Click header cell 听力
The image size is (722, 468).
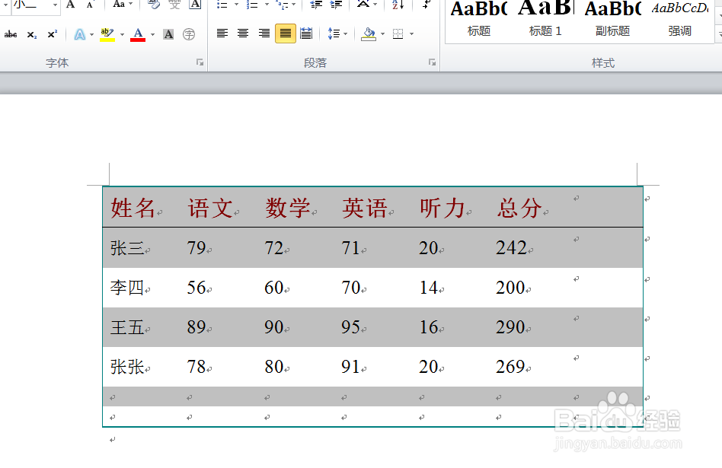[442, 208]
